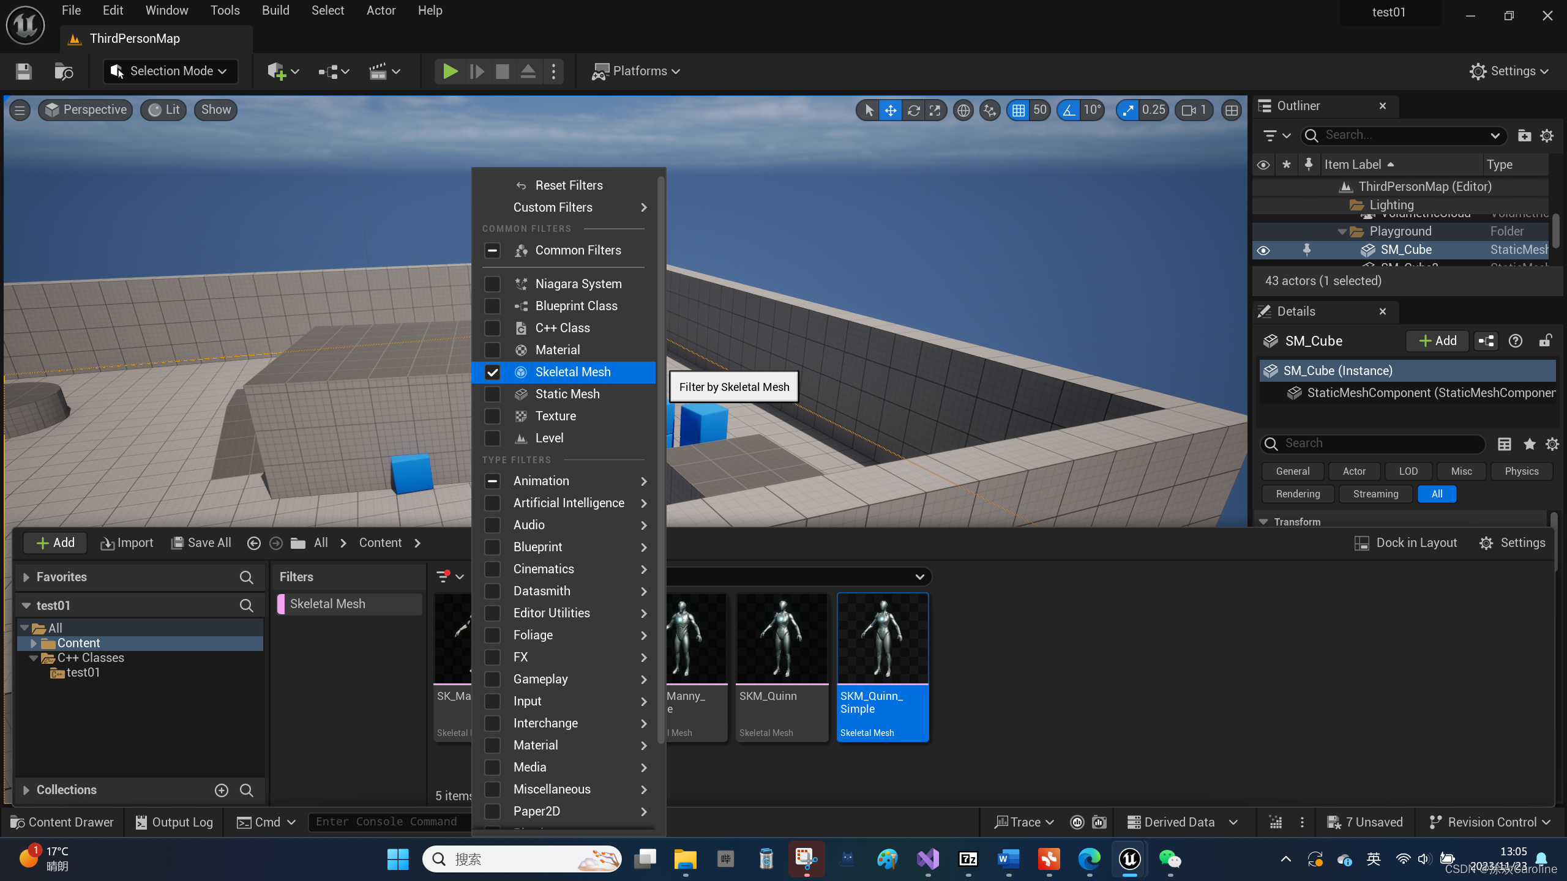Open the Build menu
This screenshot has width=1567, height=881.
tap(275, 10)
